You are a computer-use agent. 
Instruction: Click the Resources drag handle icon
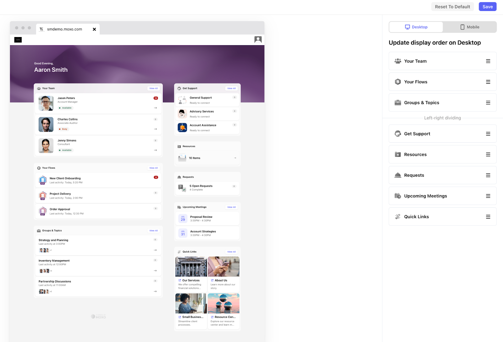tap(488, 154)
